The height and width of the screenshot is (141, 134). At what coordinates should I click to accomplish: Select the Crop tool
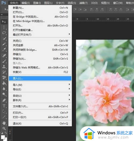click(x=4, y=44)
